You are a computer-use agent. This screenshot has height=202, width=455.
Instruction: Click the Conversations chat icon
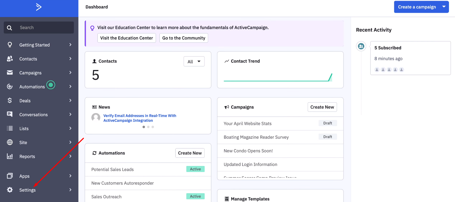click(x=10, y=114)
